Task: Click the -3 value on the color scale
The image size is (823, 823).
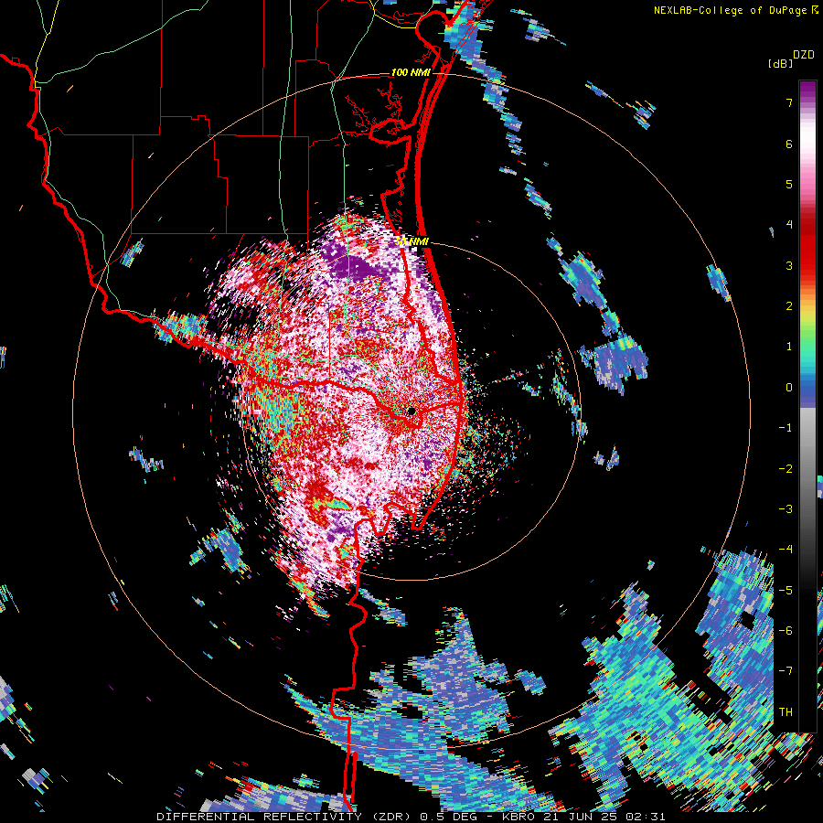Action: [786, 509]
